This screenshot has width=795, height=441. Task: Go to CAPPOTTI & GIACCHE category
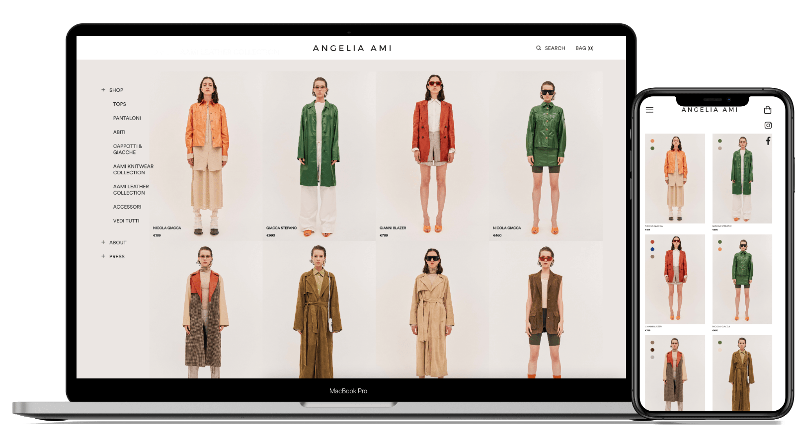point(127,149)
